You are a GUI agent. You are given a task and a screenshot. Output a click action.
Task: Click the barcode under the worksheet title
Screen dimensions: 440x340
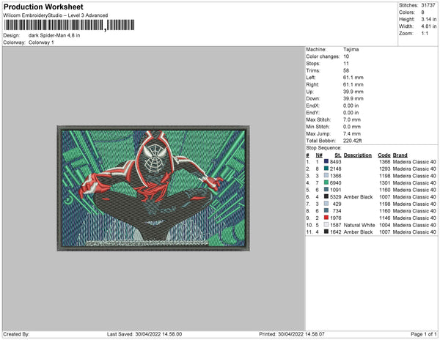pos(69,25)
